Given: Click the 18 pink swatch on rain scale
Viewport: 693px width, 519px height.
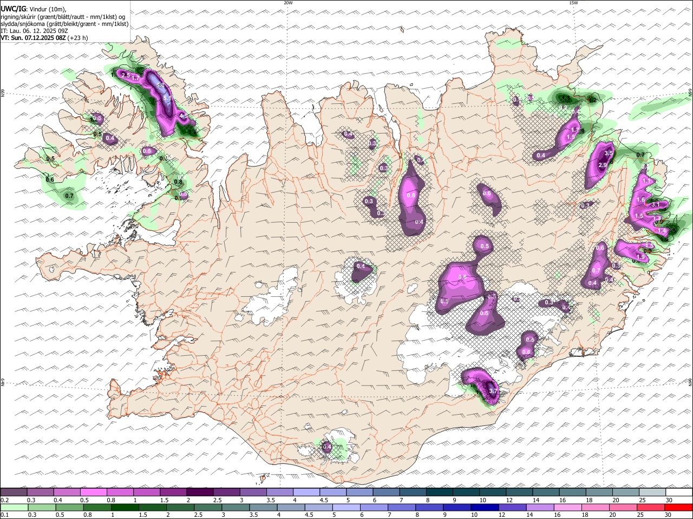Looking at the screenshot, I should click(595, 508).
